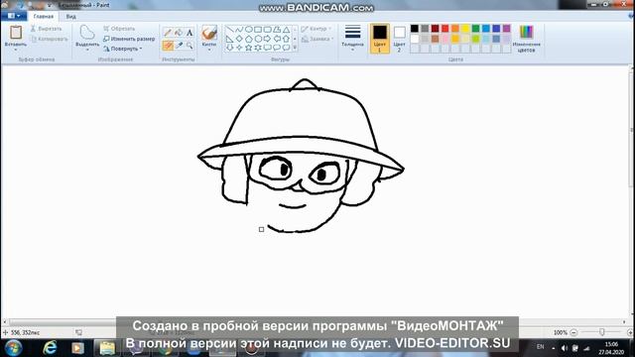Click the volume speaker tray icon
The image size is (635, 357).
pos(565,348)
